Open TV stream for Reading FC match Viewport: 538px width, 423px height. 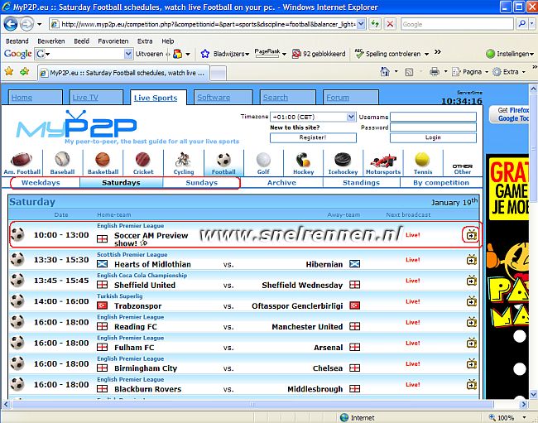[472, 322]
